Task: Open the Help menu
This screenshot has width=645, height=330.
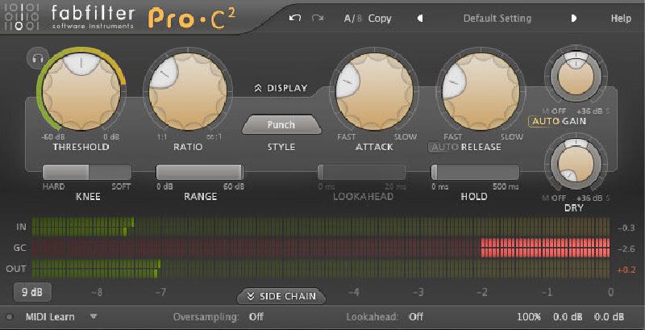Action: 621,19
